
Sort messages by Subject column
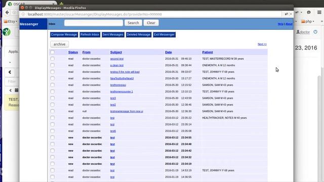coord(116,52)
